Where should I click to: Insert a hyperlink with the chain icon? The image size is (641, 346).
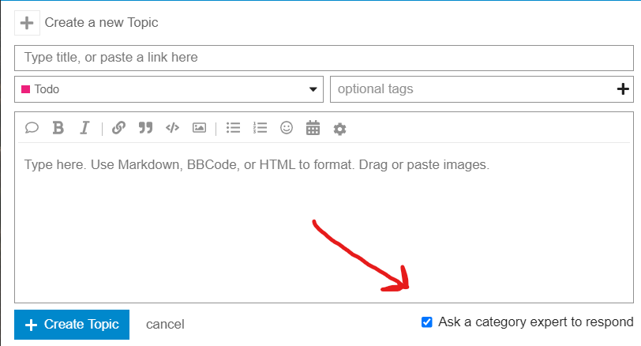click(x=118, y=128)
